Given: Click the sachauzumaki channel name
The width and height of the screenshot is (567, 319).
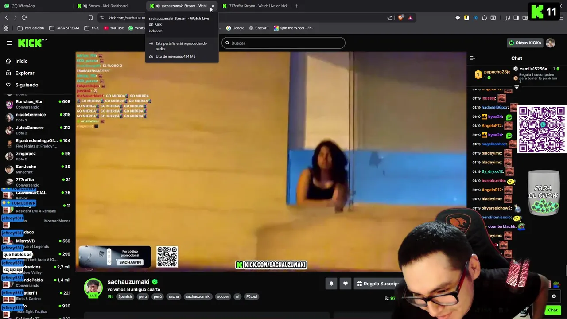Looking at the screenshot, I should click(x=128, y=282).
